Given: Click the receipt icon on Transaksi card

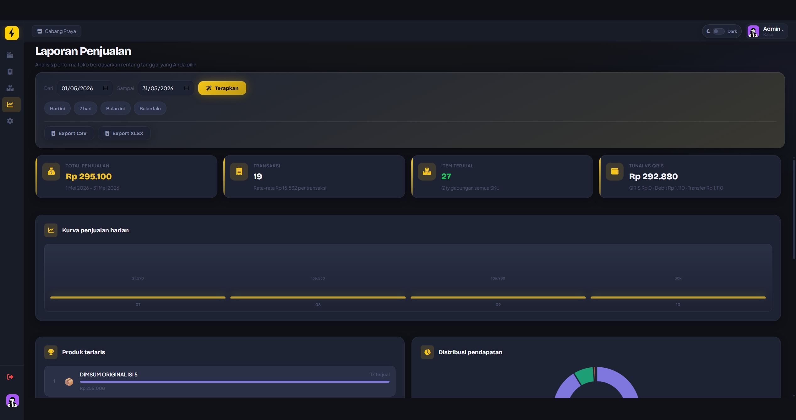Looking at the screenshot, I should pos(239,171).
